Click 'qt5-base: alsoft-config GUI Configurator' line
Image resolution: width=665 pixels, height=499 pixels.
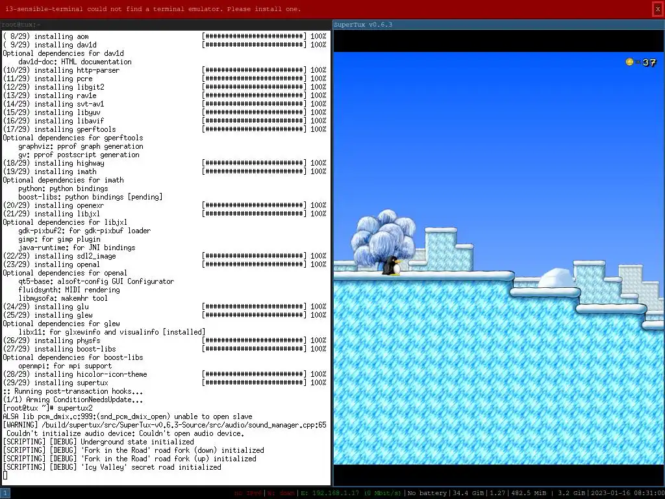96,281
